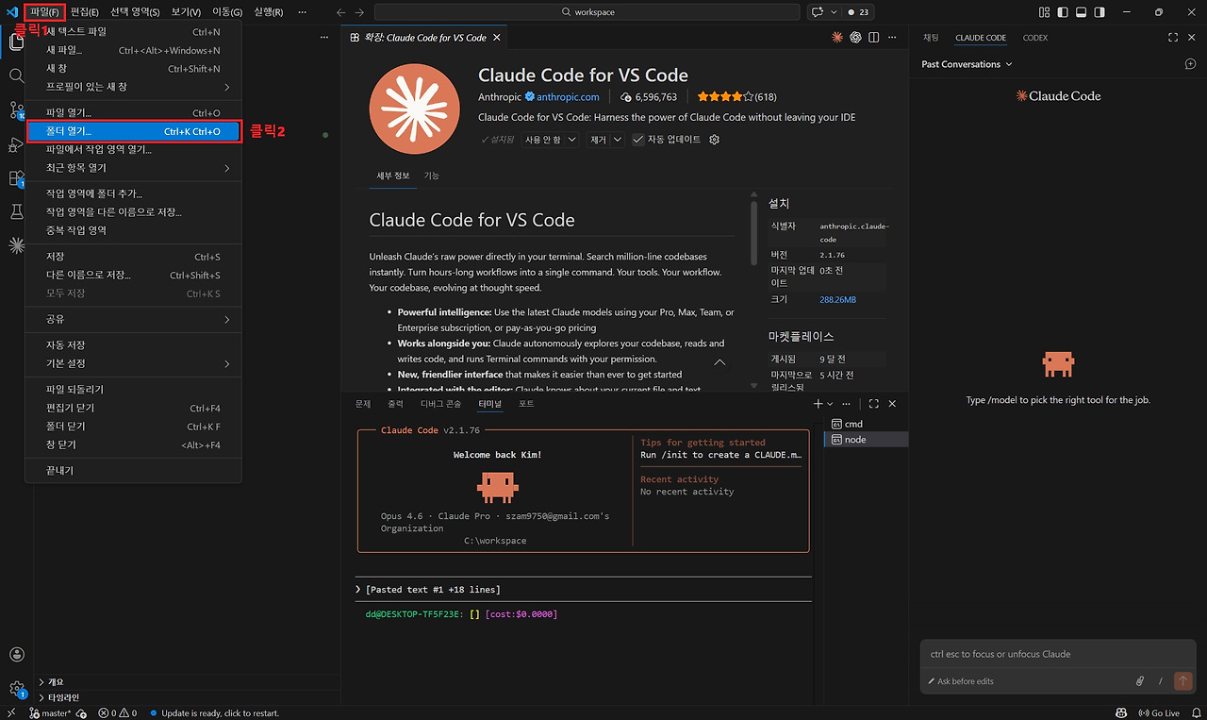Toggle the bottom panel visibility

[x=1081, y=12]
